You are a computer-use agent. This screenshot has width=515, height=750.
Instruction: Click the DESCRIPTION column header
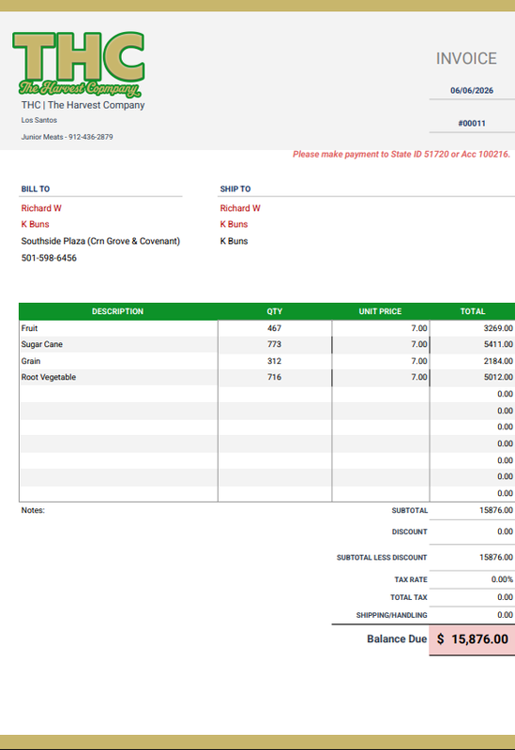pyautogui.click(x=118, y=311)
